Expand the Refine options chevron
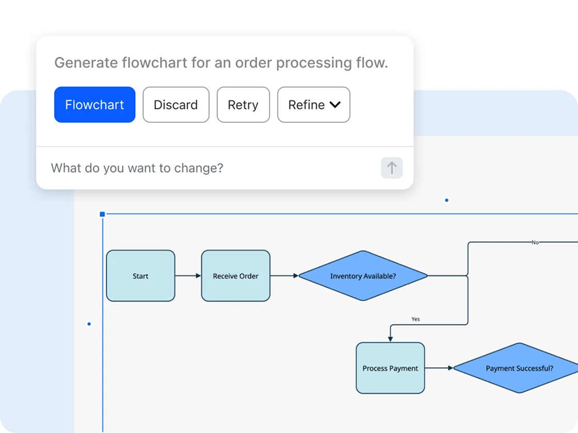 point(335,105)
